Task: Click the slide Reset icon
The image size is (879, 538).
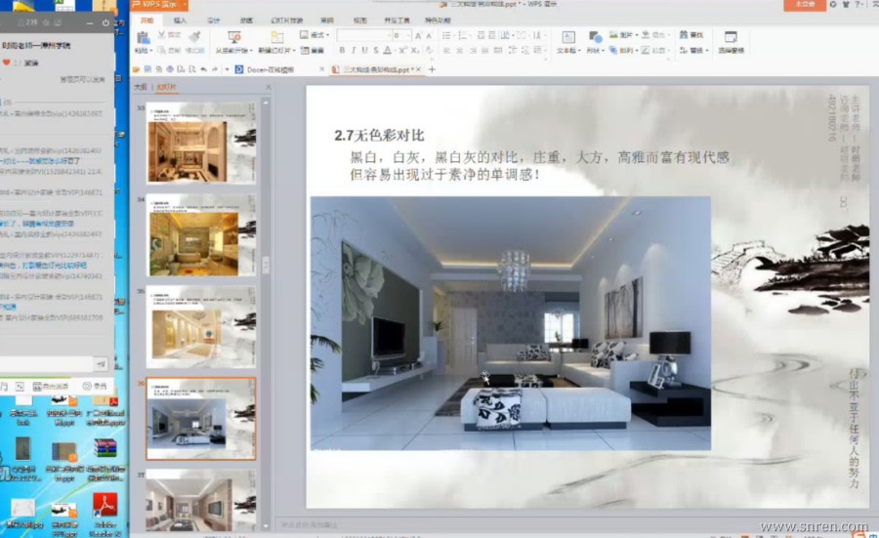Action: (305, 51)
